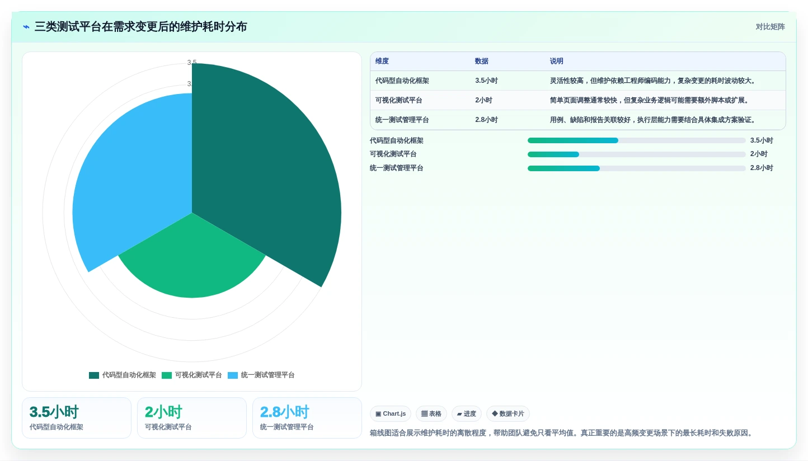Click the 2.8小时 progress bar value
The height and width of the screenshot is (461, 808).
coord(762,168)
